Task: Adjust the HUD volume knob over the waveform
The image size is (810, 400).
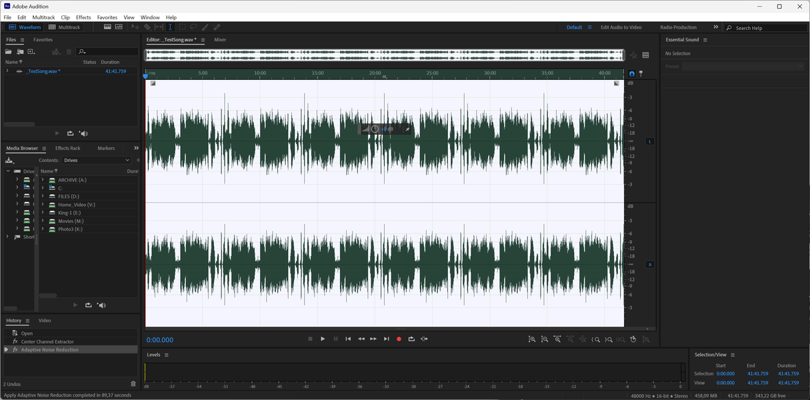Action: point(375,129)
